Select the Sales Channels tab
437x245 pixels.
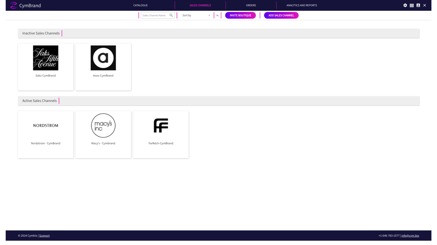tap(200, 5)
